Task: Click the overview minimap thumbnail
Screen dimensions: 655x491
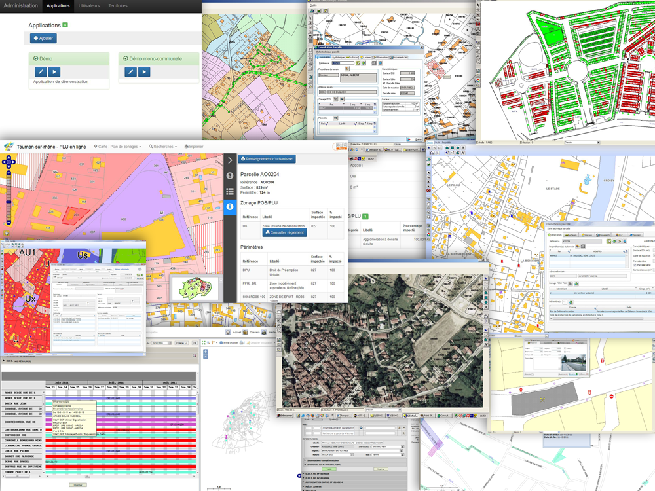Action: (x=195, y=288)
